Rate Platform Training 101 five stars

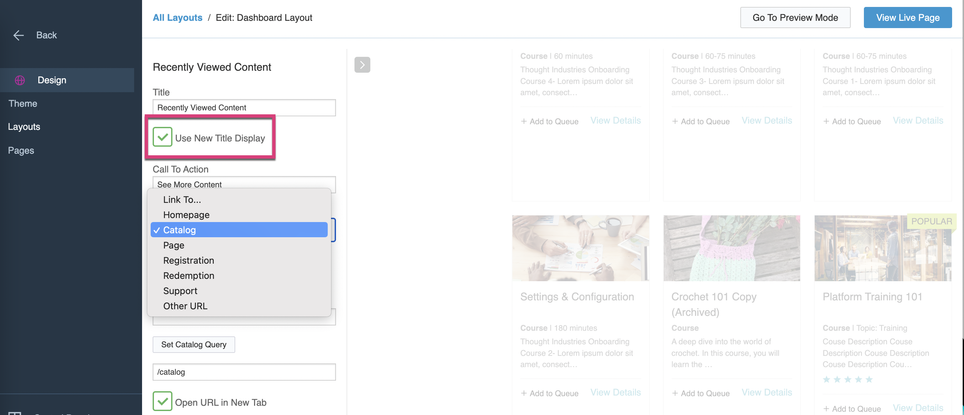pyautogui.click(x=869, y=379)
